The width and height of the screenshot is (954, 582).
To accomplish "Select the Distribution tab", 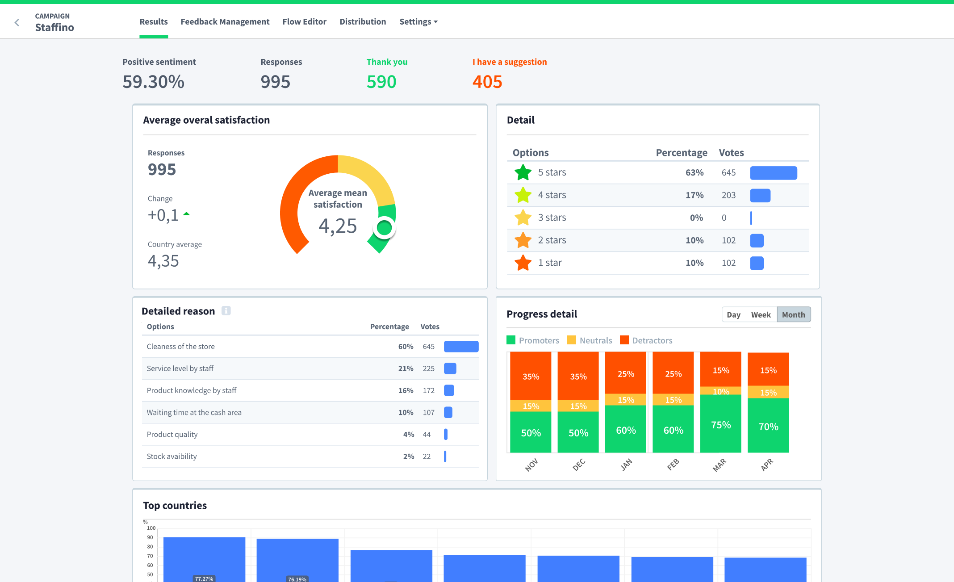I will [x=363, y=21].
